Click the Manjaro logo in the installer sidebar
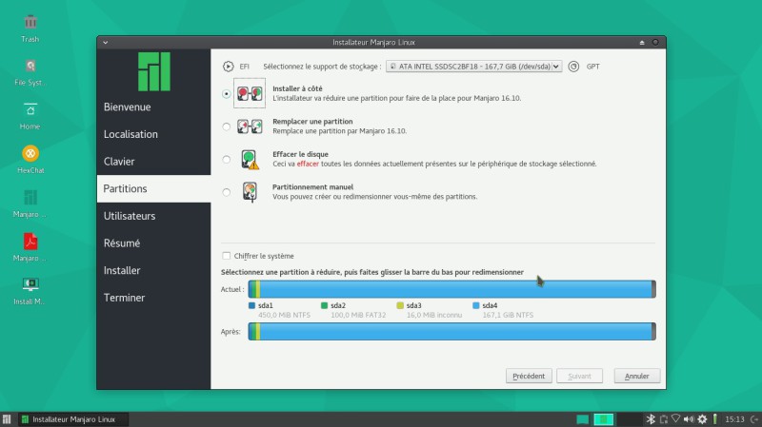762x427 pixels. pyautogui.click(x=154, y=72)
